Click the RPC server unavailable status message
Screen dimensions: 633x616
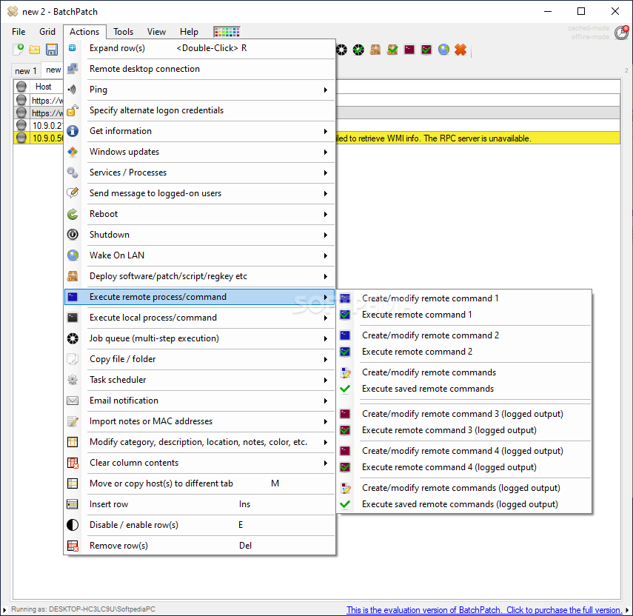[433, 138]
